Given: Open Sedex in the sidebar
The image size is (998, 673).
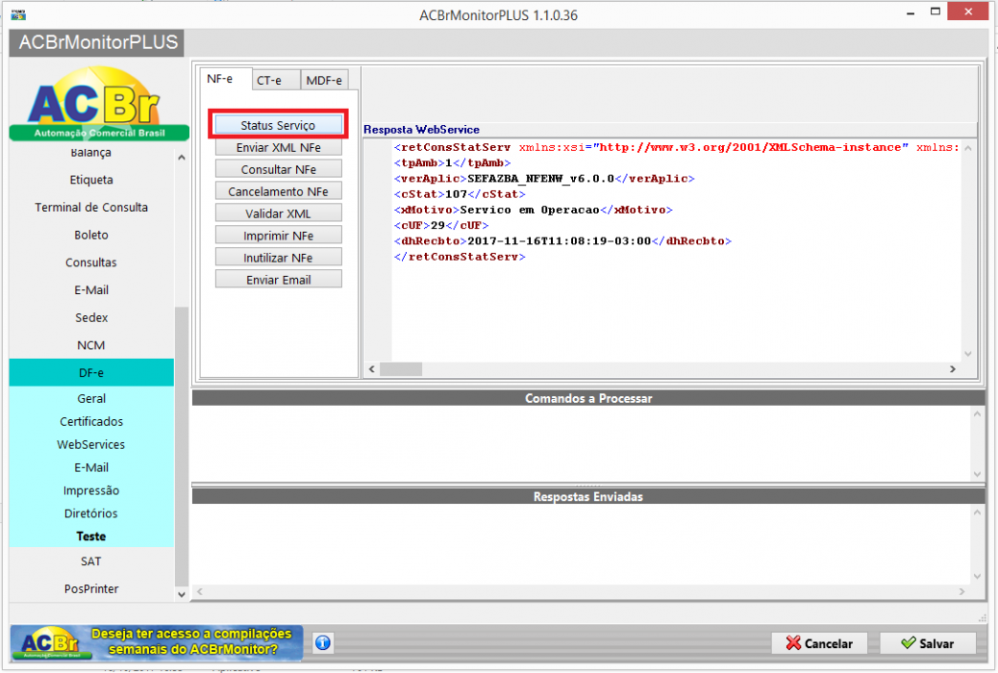Looking at the screenshot, I should click(91, 317).
